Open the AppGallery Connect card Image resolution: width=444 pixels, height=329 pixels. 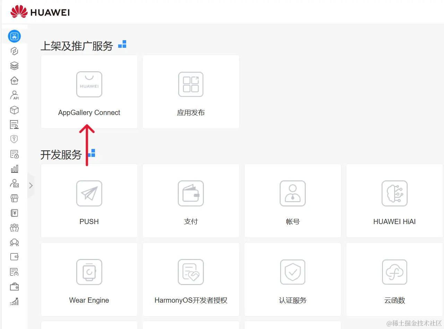(x=89, y=92)
